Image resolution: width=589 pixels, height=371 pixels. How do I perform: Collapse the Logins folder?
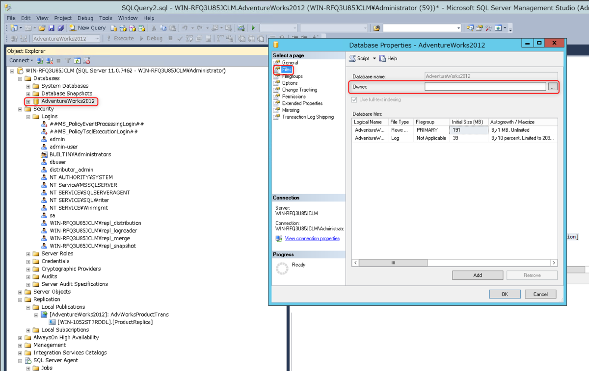[28, 117]
